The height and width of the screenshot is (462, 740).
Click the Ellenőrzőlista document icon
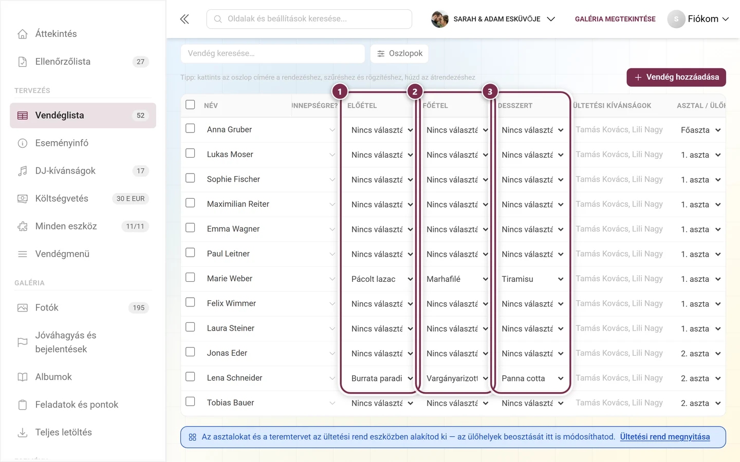click(23, 62)
